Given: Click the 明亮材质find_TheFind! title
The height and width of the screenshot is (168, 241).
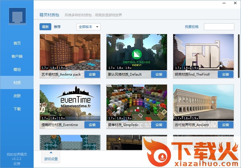Looking at the screenshot, I should (192, 74).
